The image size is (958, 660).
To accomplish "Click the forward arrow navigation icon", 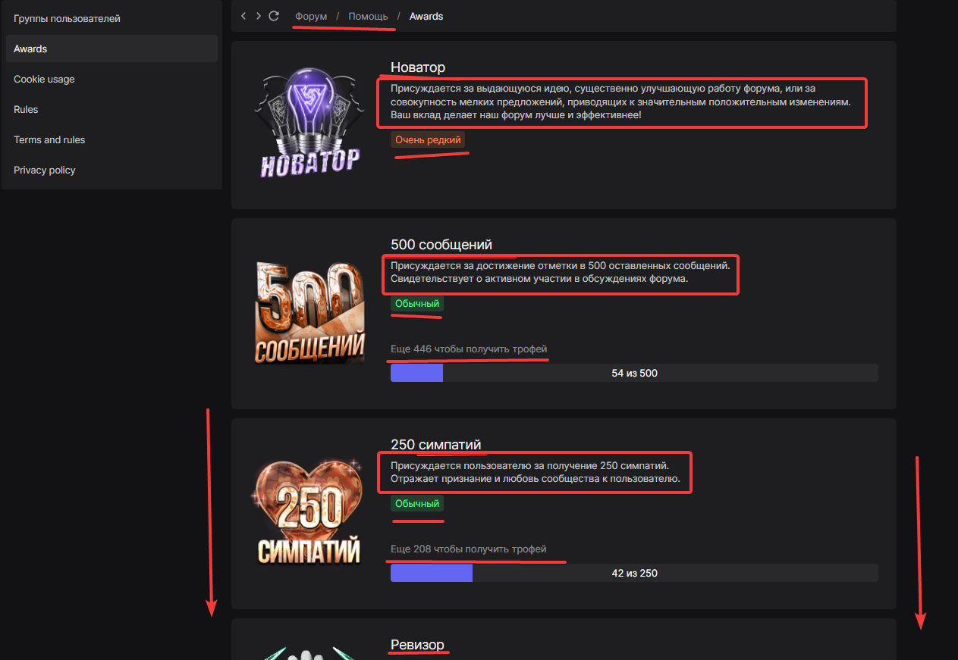I will pos(259,16).
